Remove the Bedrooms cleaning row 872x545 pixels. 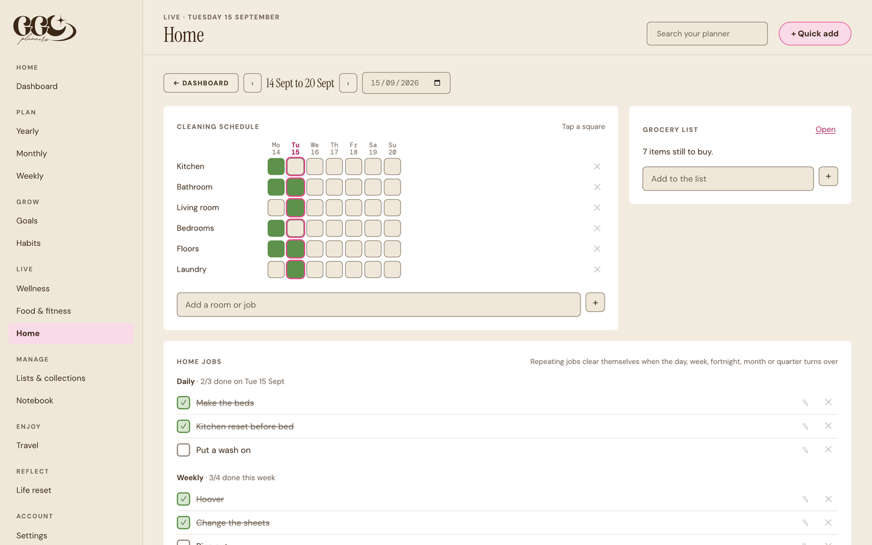click(x=597, y=228)
